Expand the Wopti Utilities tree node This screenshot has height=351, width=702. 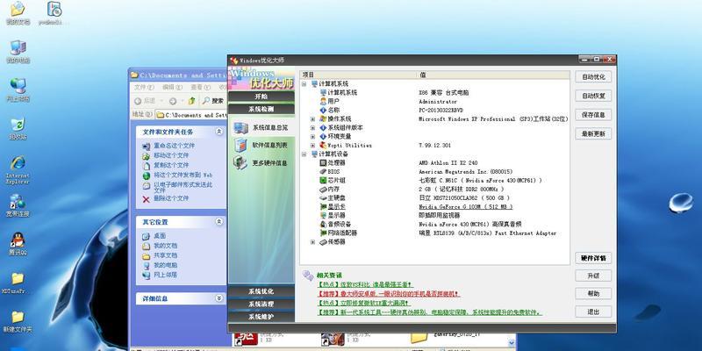tap(313, 146)
